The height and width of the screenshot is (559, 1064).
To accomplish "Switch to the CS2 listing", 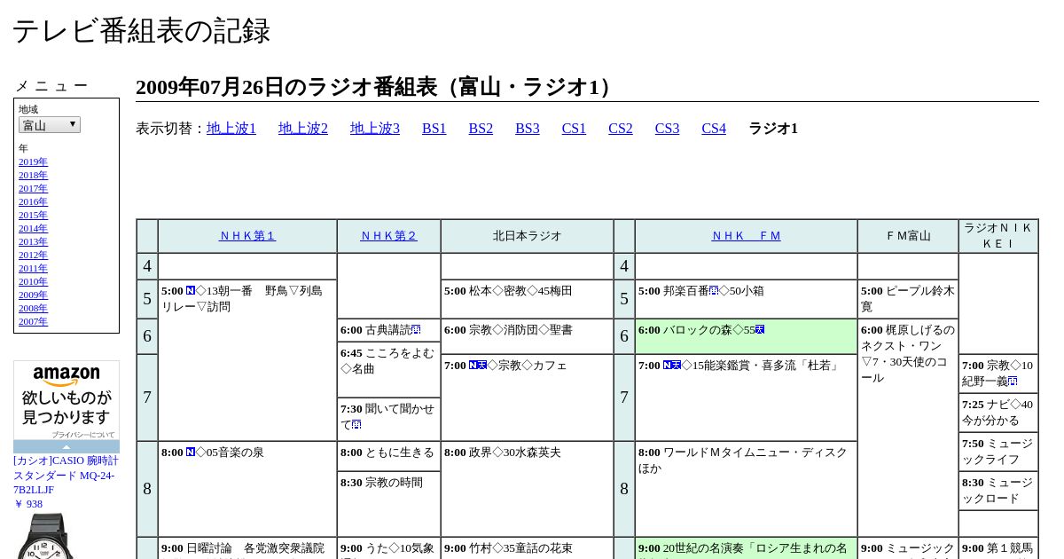I will (621, 129).
